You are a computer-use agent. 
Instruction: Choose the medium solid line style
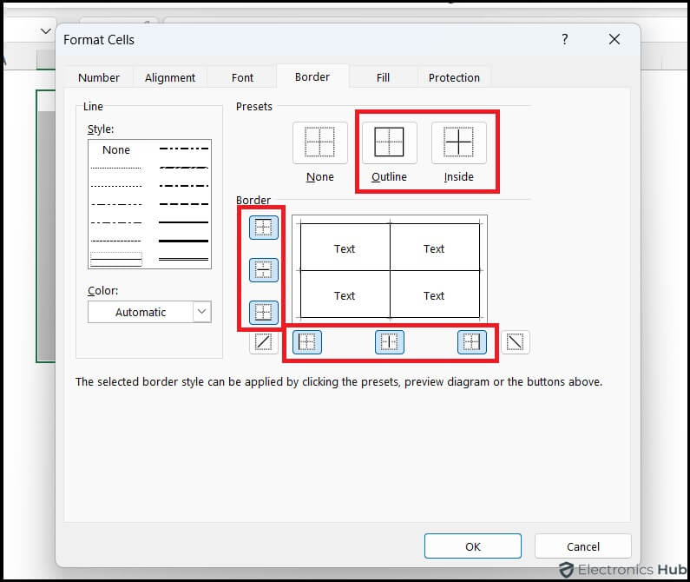click(x=183, y=222)
